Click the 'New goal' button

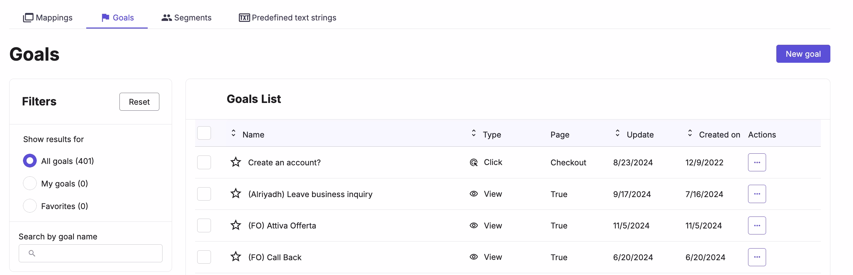(803, 54)
